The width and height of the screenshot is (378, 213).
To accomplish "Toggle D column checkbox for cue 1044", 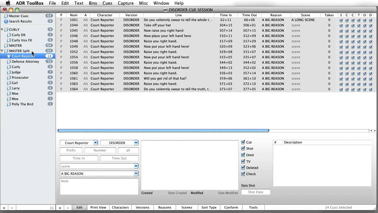I will pos(371,25).
